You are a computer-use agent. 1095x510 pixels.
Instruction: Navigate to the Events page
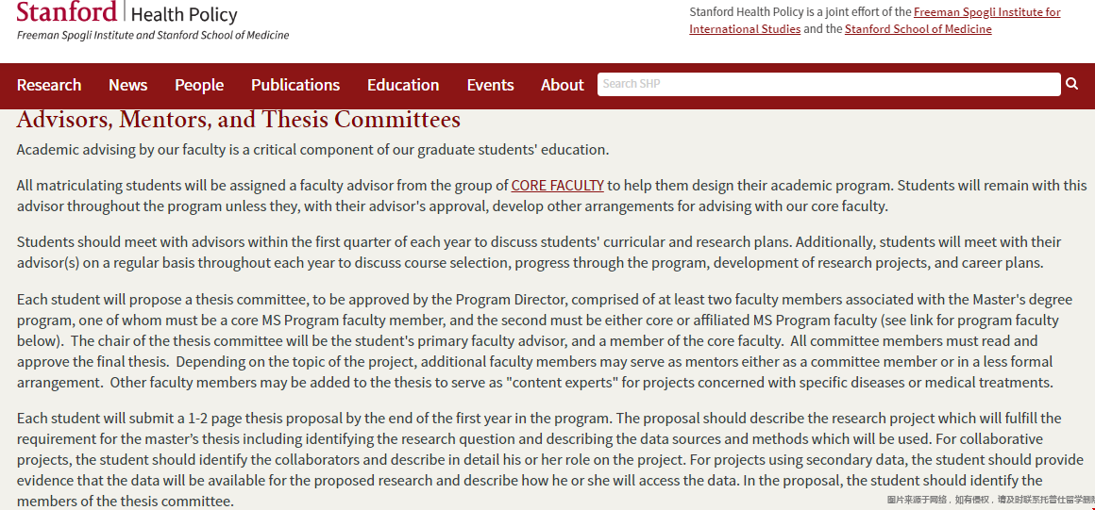point(491,85)
